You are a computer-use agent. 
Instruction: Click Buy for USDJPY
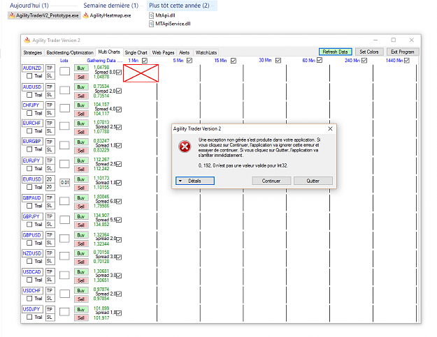81,310
